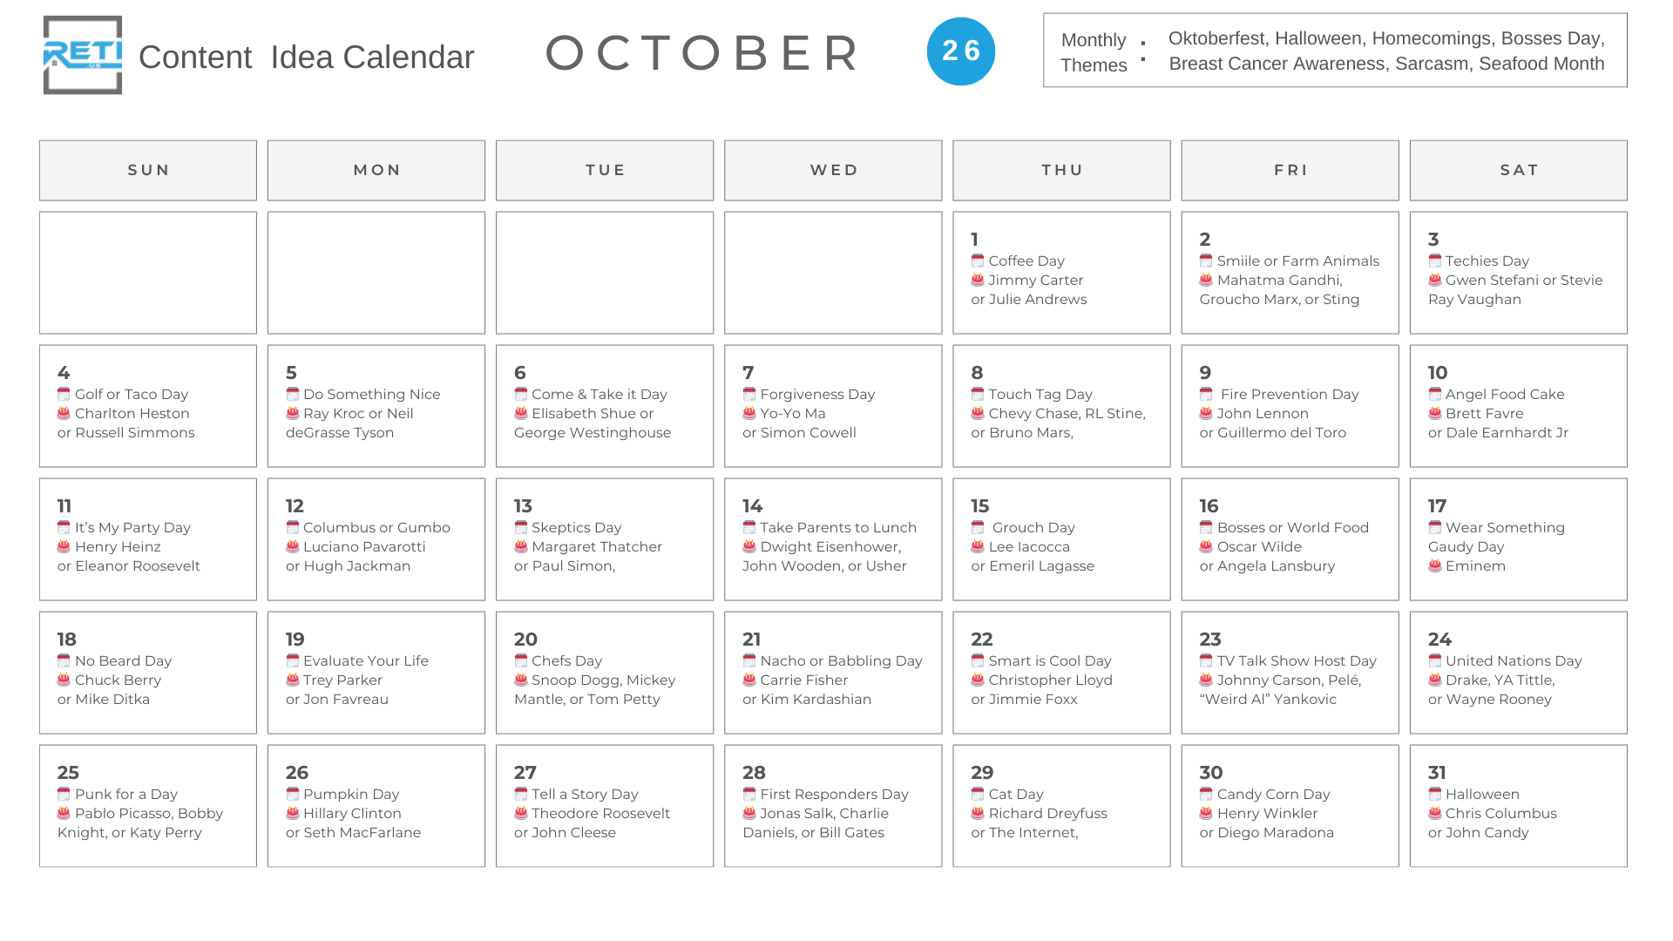Select the WED column header
This screenshot has width=1673, height=941.
tap(833, 171)
